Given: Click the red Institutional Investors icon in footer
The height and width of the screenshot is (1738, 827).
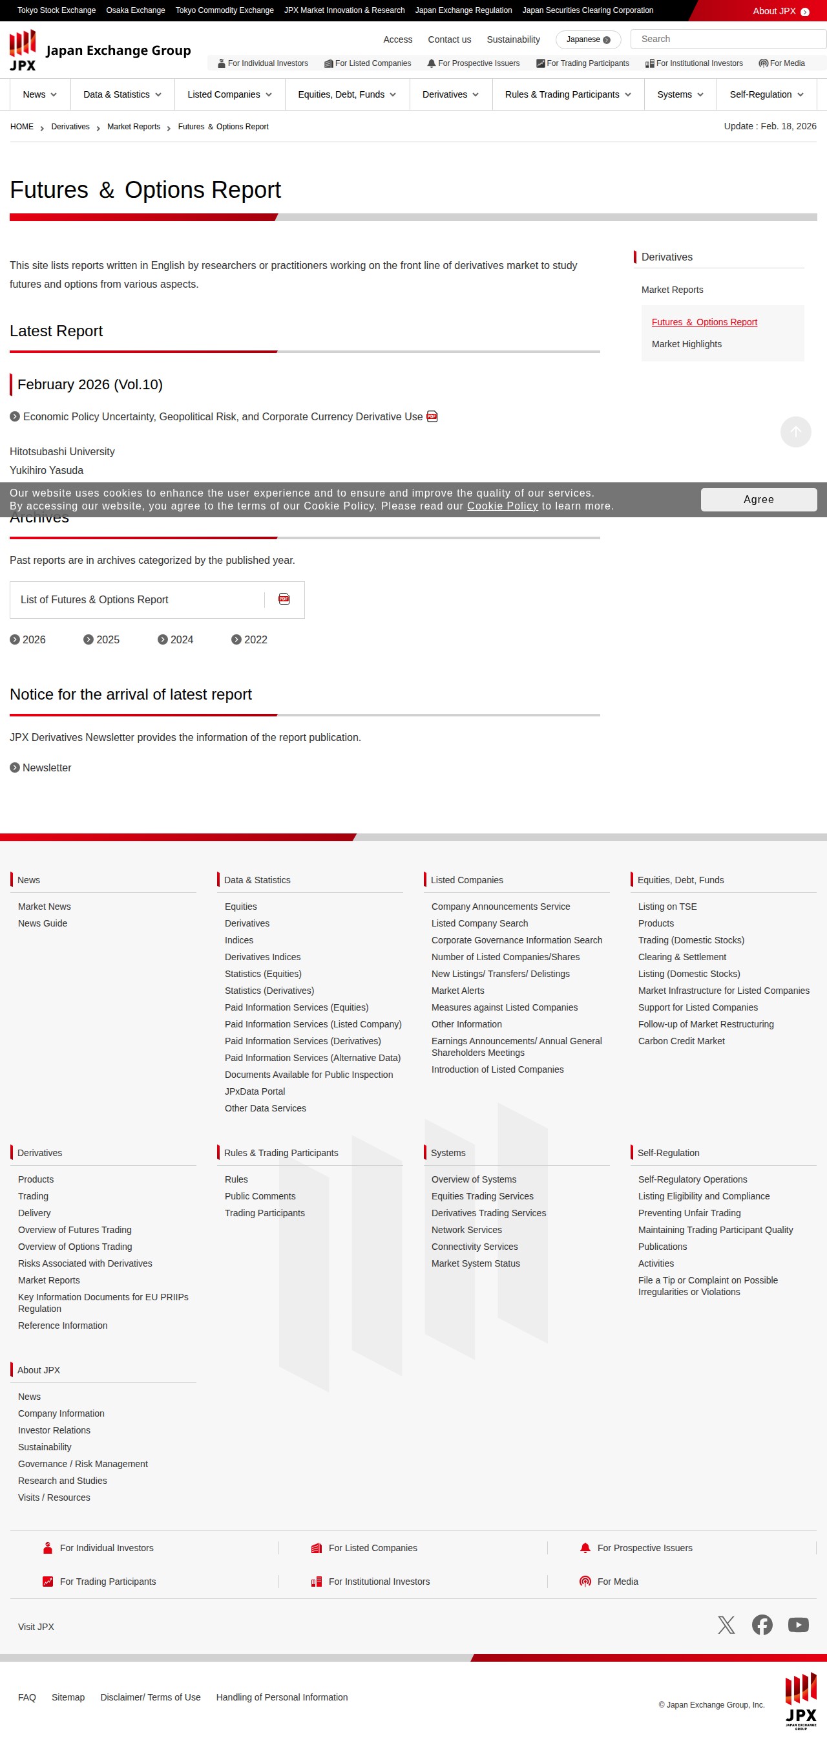Looking at the screenshot, I should tap(316, 1582).
